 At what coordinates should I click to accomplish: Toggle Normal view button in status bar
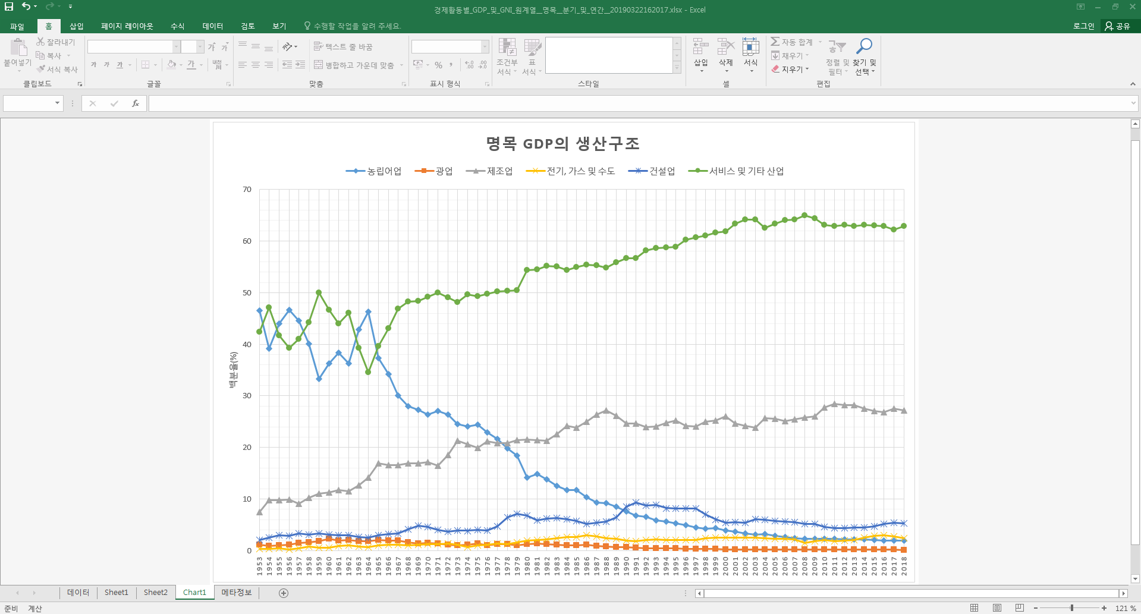[x=974, y=608]
